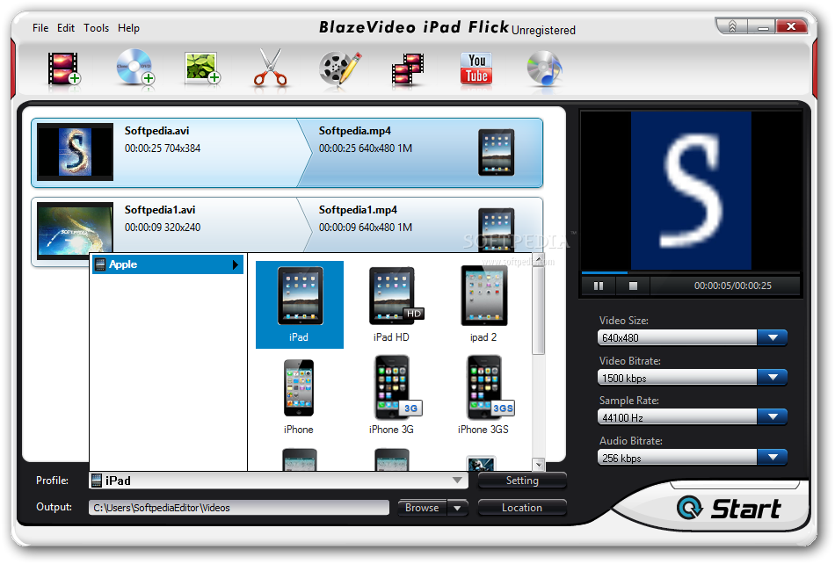Open the File menu
The height and width of the screenshot is (564, 835).
(x=40, y=27)
